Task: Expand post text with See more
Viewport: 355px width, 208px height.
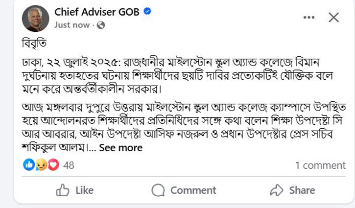Action: click(x=121, y=148)
